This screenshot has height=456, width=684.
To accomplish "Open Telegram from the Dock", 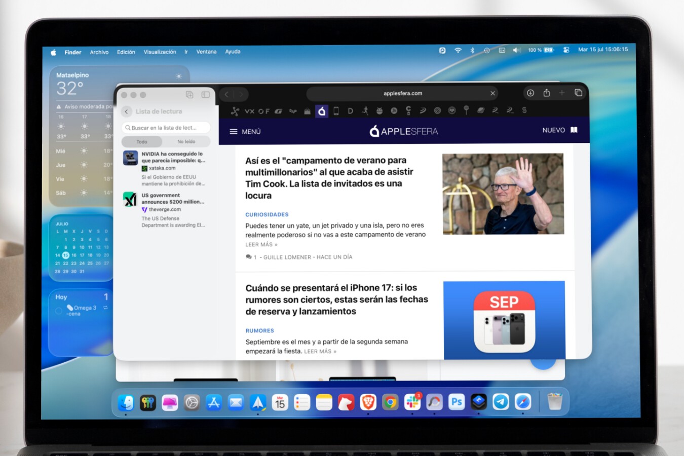I will tap(501, 402).
